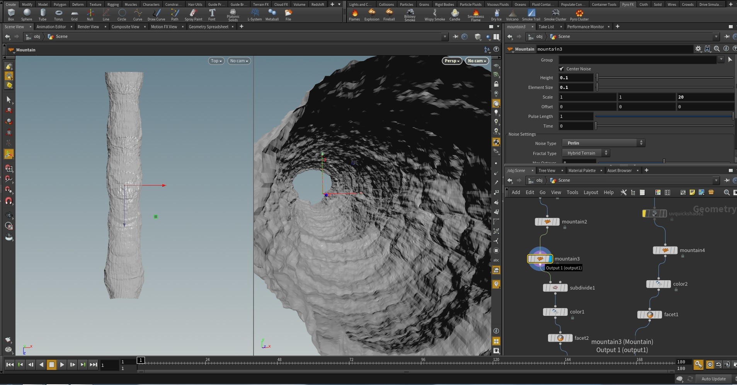Open the Fractal Type dropdown
Viewport: 737px width, 385px height.
click(586, 153)
